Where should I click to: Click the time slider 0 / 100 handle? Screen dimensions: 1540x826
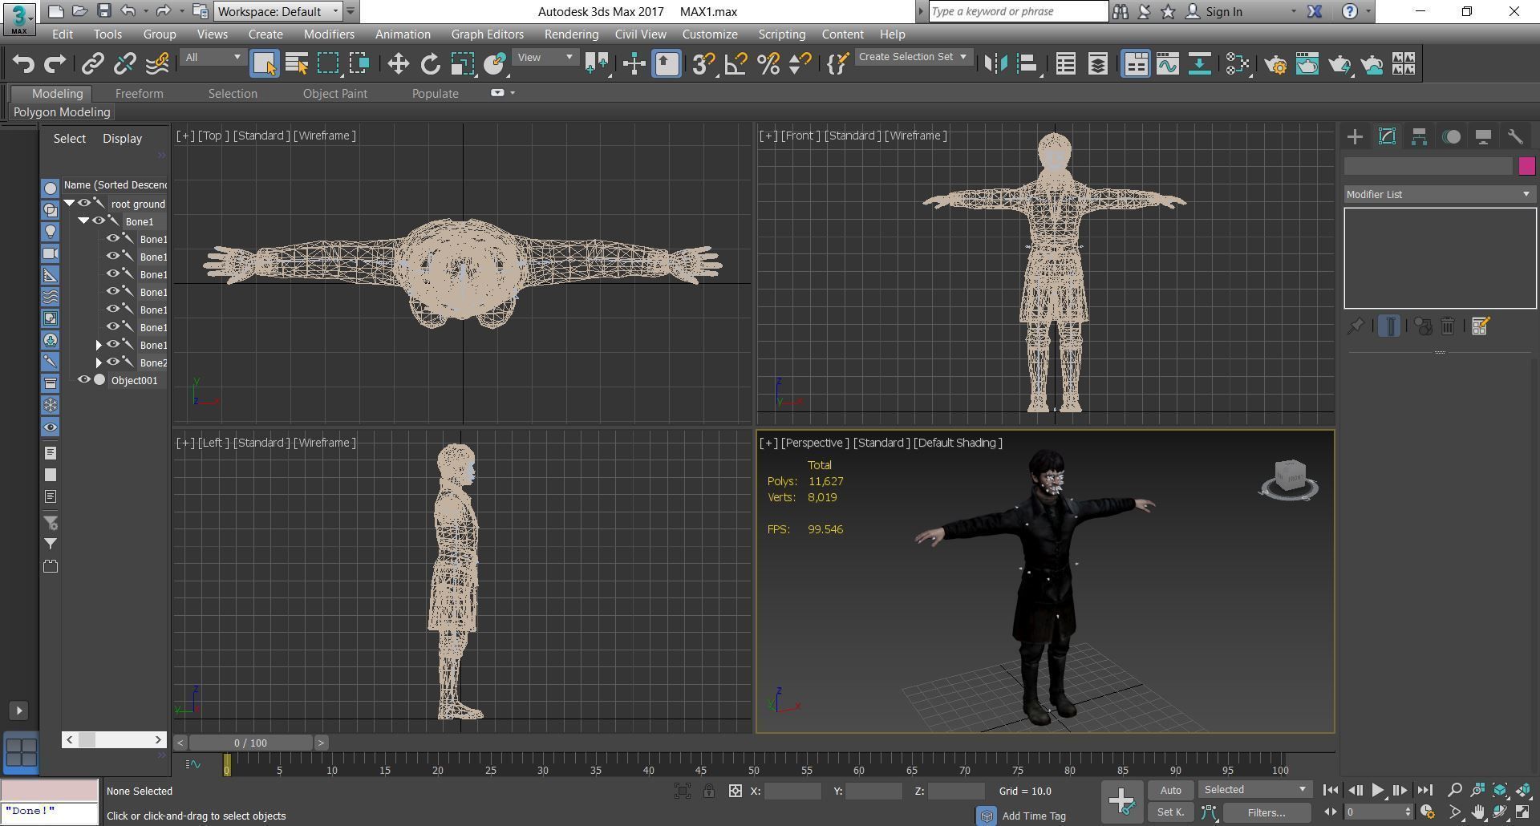coord(251,743)
